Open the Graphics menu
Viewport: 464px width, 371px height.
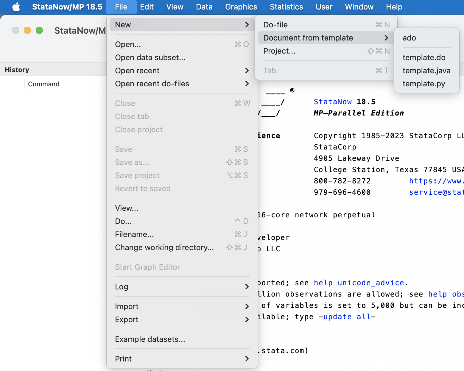pyautogui.click(x=241, y=7)
